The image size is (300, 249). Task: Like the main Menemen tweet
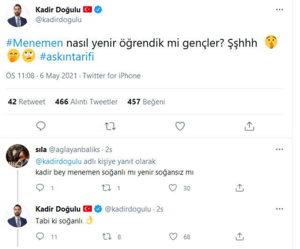(180, 126)
